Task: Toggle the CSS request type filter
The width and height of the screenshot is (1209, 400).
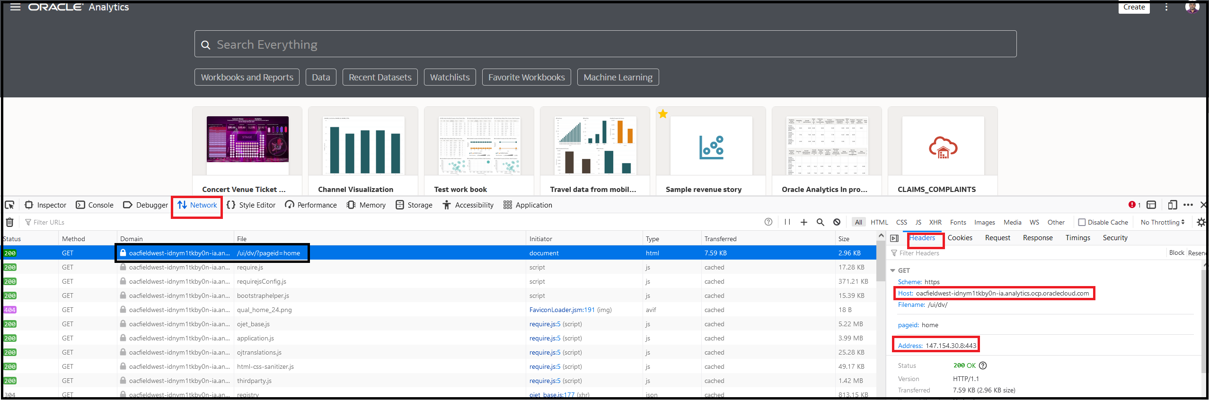Action: click(x=901, y=222)
